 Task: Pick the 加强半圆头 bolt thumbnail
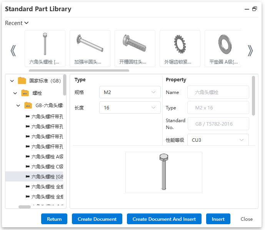click(x=90, y=49)
